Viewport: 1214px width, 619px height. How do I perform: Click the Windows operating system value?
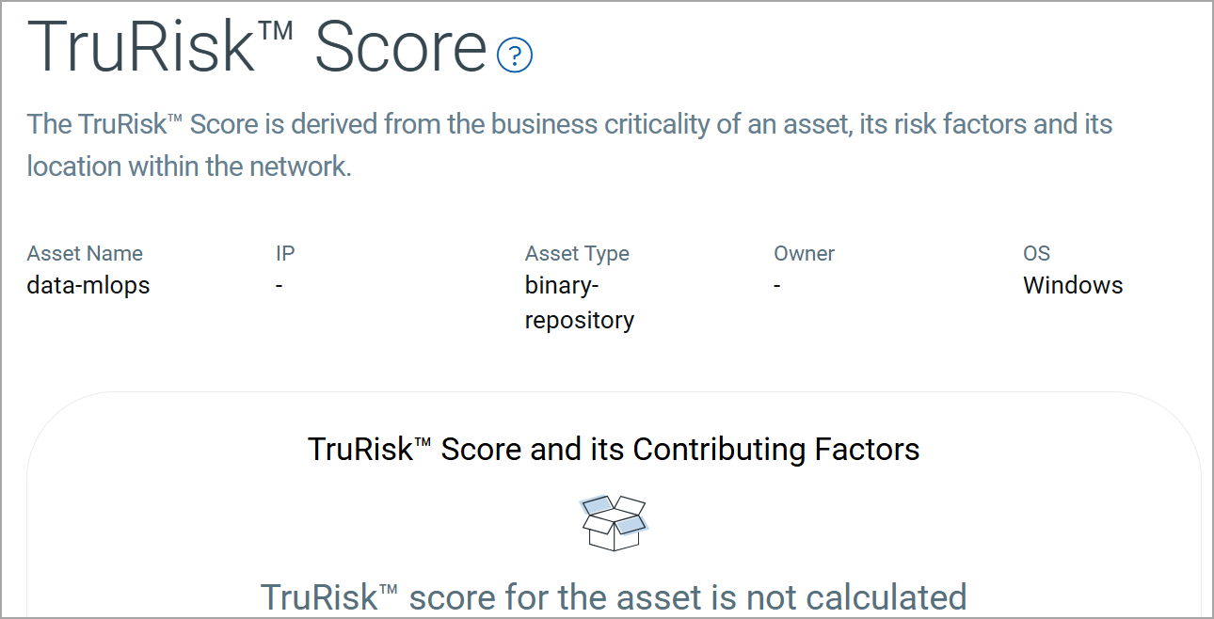pos(1073,285)
